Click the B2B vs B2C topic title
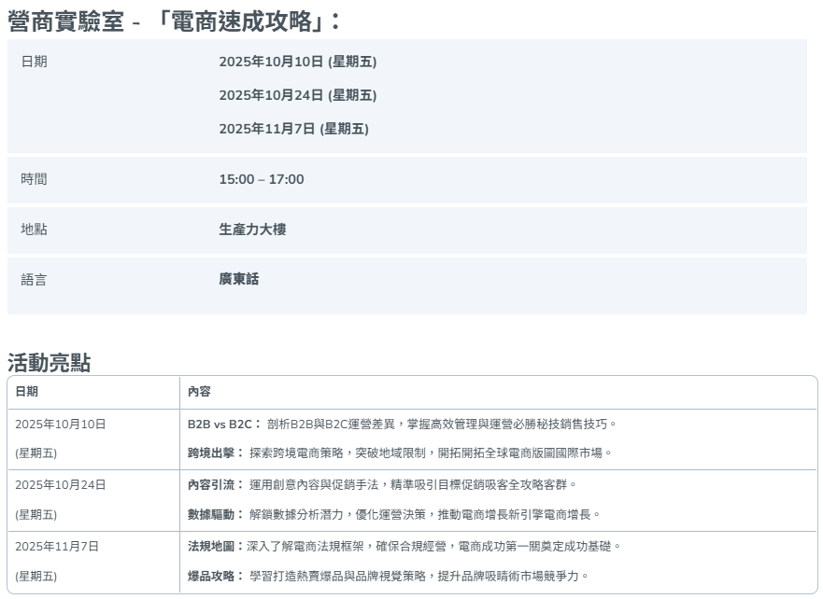This screenshot has width=823, height=599. pyautogui.click(x=222, y=424)
